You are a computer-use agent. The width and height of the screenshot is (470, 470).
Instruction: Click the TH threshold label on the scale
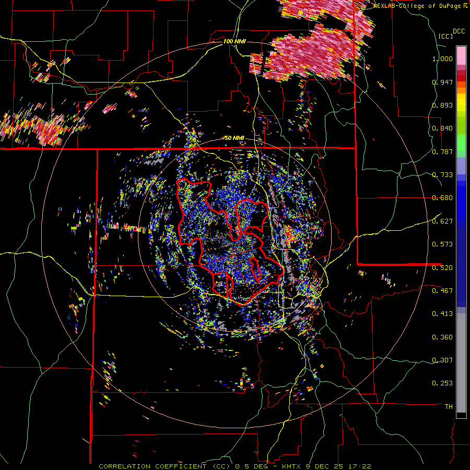tap(449, 407)
